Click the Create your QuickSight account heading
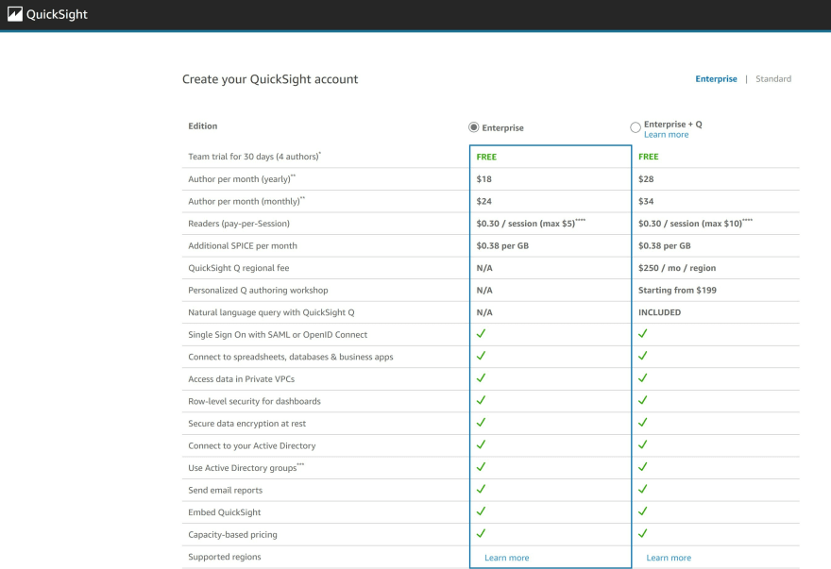 [x=270, y=79]
